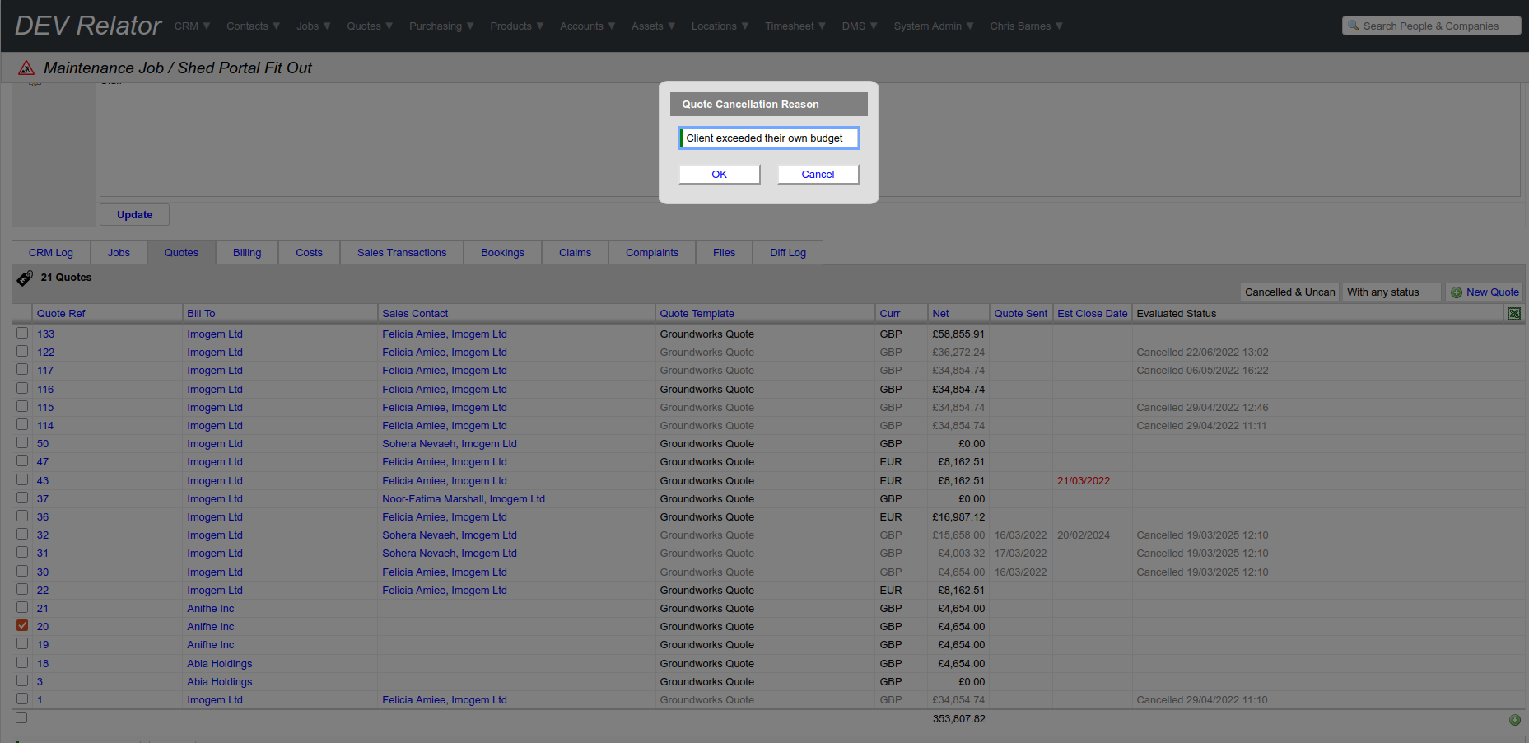
Task: Click the green plus icon on New Quote
Action: [1457, 292]
